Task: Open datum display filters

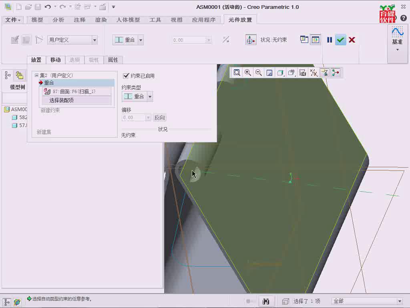Action: (x=314, y=73)
